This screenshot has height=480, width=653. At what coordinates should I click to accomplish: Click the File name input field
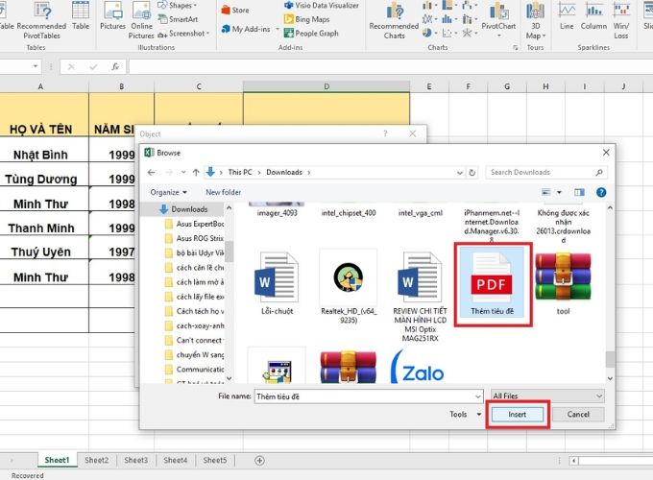(x=365, y=396)
